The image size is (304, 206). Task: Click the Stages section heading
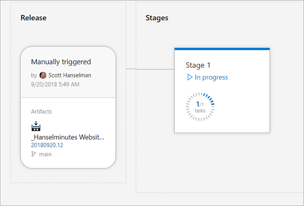[x=157, y=18]
